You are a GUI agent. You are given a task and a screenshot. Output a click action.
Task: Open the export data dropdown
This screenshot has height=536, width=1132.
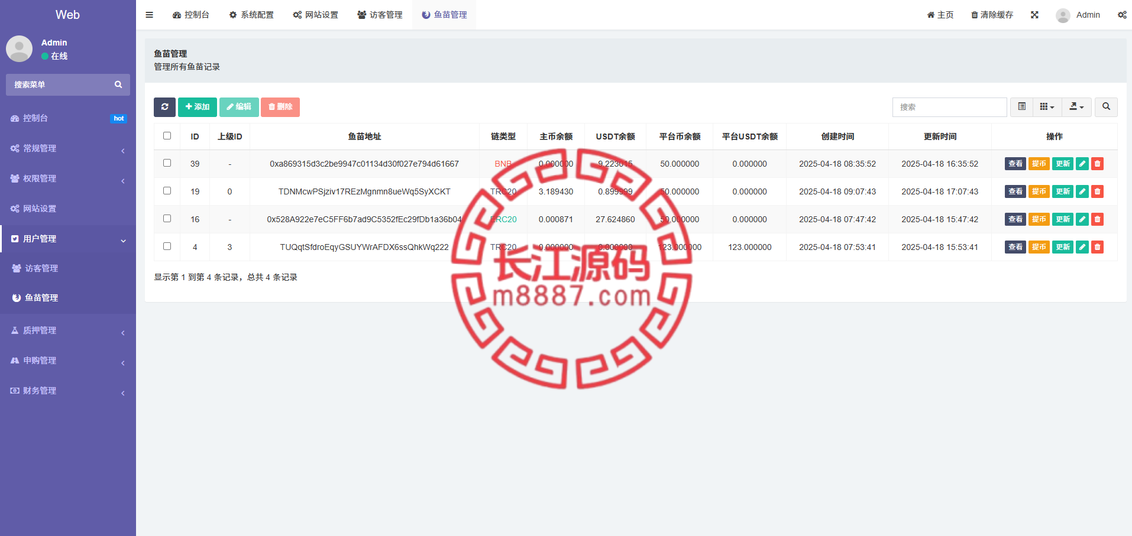pos(1076,107)
